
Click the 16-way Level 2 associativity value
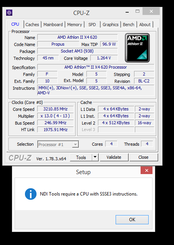[144, 123]
